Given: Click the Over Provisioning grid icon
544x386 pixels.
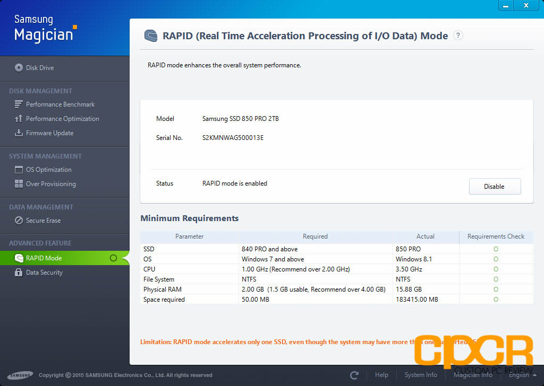Looking at the screenshot, I should point(19,184).
